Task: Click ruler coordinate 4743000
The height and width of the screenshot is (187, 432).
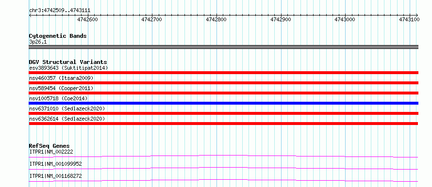Action: (x=345, y=19)
